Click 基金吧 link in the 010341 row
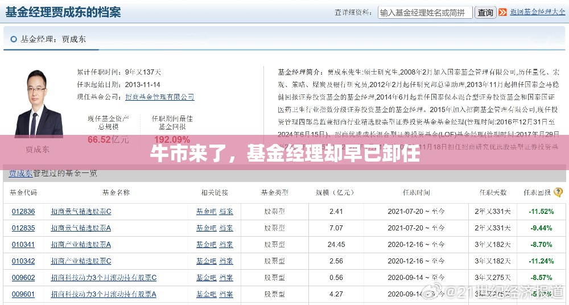The height and width of the screenshot is (305, 569). (206, 245)
